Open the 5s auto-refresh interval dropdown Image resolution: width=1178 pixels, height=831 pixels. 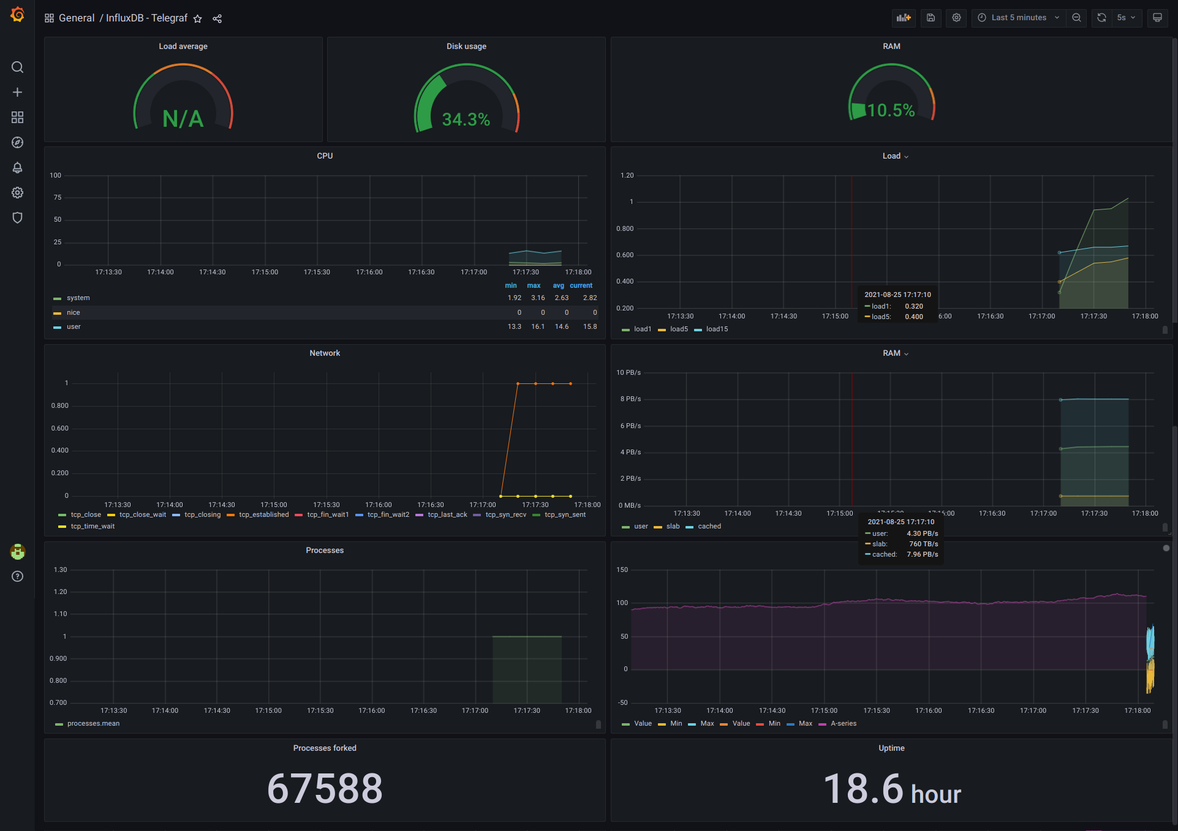click(x=1126, y=18)
